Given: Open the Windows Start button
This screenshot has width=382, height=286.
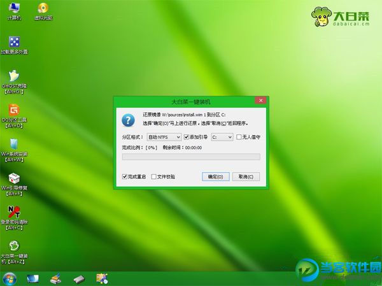Looking at the screenshot, I should (10, 279).
